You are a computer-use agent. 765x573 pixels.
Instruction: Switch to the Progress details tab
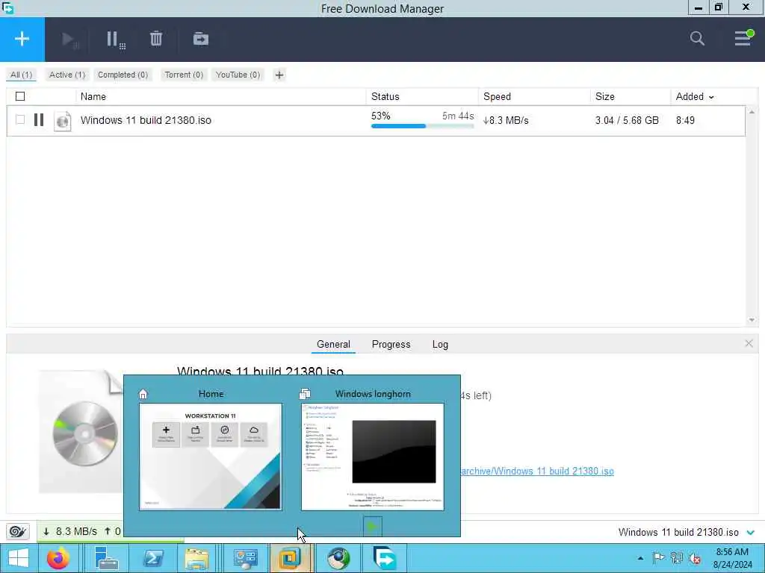[391, 344]
